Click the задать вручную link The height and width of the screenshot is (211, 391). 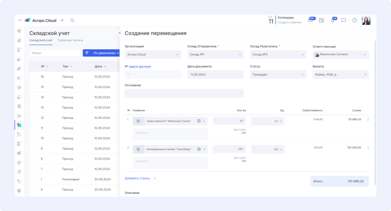[x=140, y=66]
